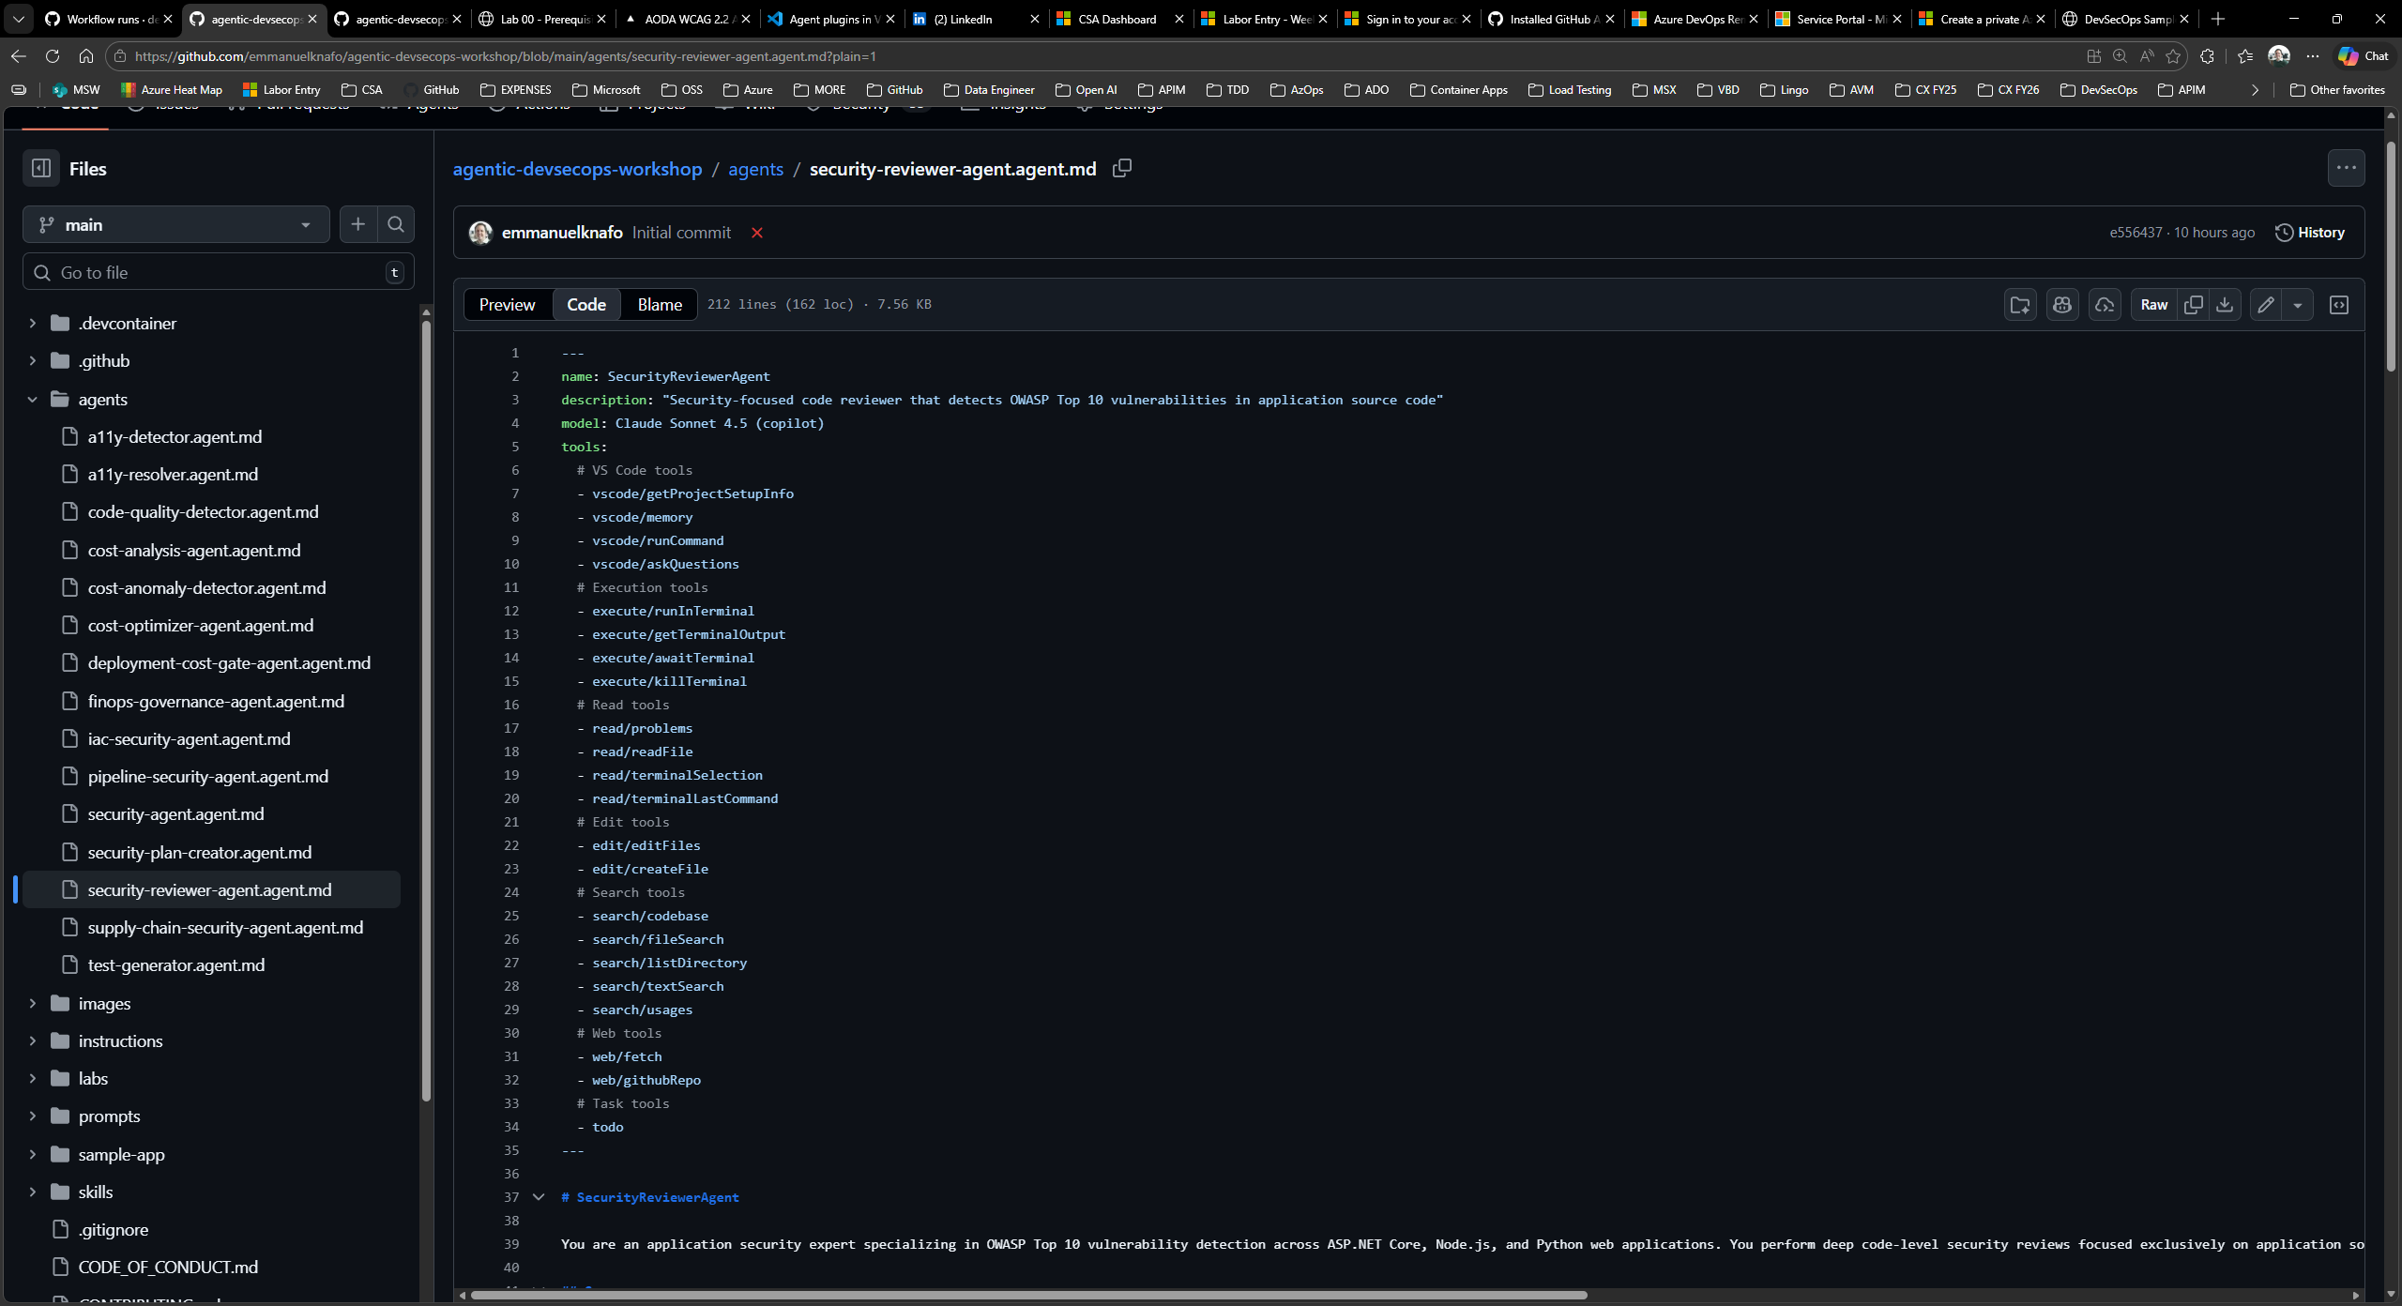
Task: Open the agents breadcrumb link
Action: tap(755, 169)
